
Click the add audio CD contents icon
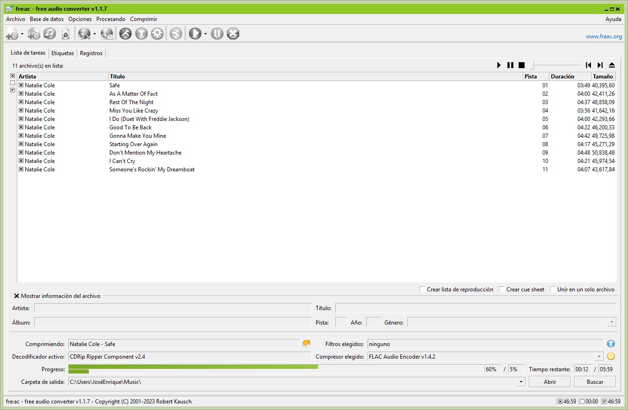coord(34,34)
